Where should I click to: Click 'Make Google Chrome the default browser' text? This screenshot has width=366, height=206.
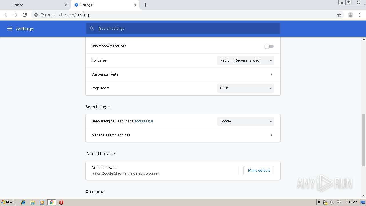click(125, 173)
